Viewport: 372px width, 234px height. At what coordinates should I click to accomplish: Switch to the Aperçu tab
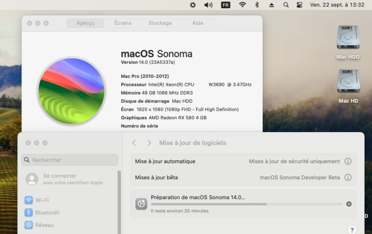pos(86,23)
